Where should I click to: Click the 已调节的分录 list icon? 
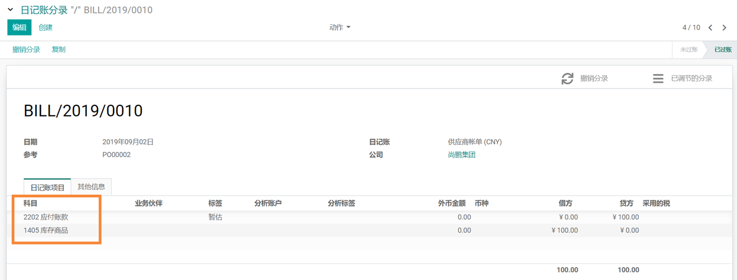(658, 78)
